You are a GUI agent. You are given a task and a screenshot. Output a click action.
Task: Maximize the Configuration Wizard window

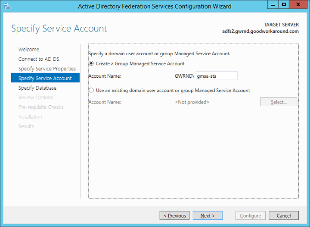tap(284, 5)
